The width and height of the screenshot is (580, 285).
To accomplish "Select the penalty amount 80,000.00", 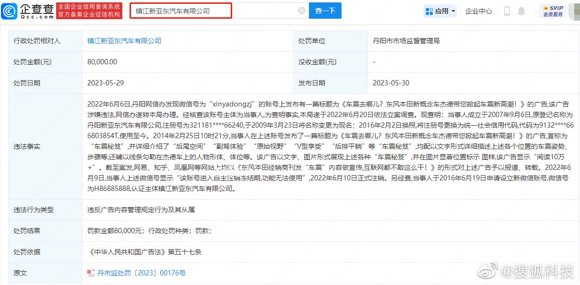I will click(102, 62).
